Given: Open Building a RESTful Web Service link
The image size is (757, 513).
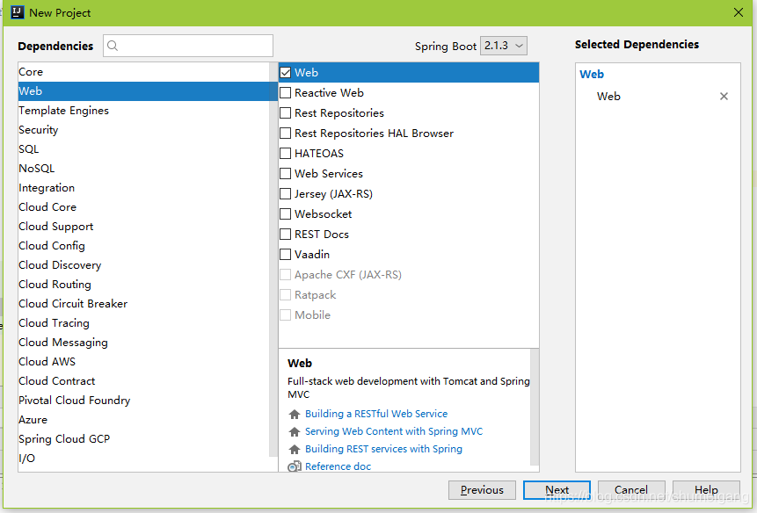Looking at the screenshot, I should click(376, 414).
